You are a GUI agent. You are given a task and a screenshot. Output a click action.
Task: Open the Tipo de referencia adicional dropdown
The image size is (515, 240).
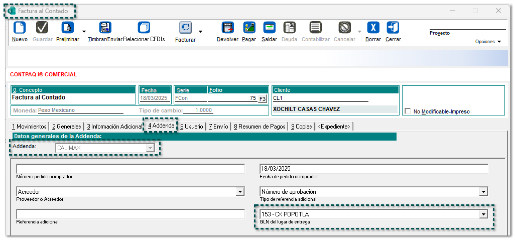(x=483, y=192)
